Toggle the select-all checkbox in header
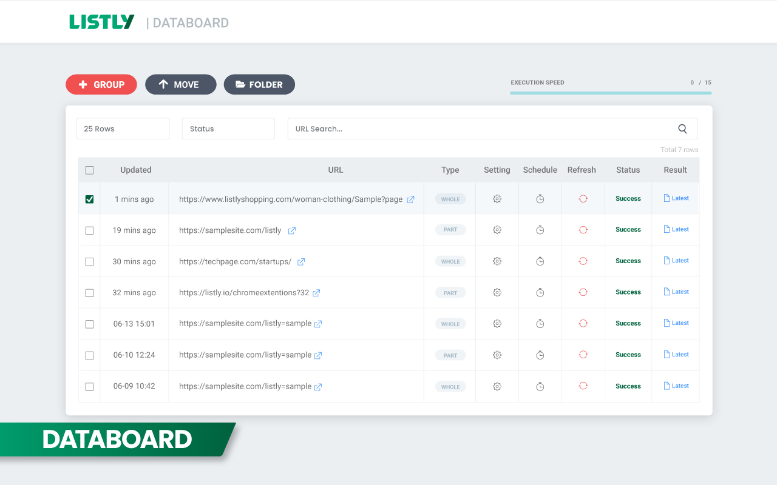 [89, 170]
